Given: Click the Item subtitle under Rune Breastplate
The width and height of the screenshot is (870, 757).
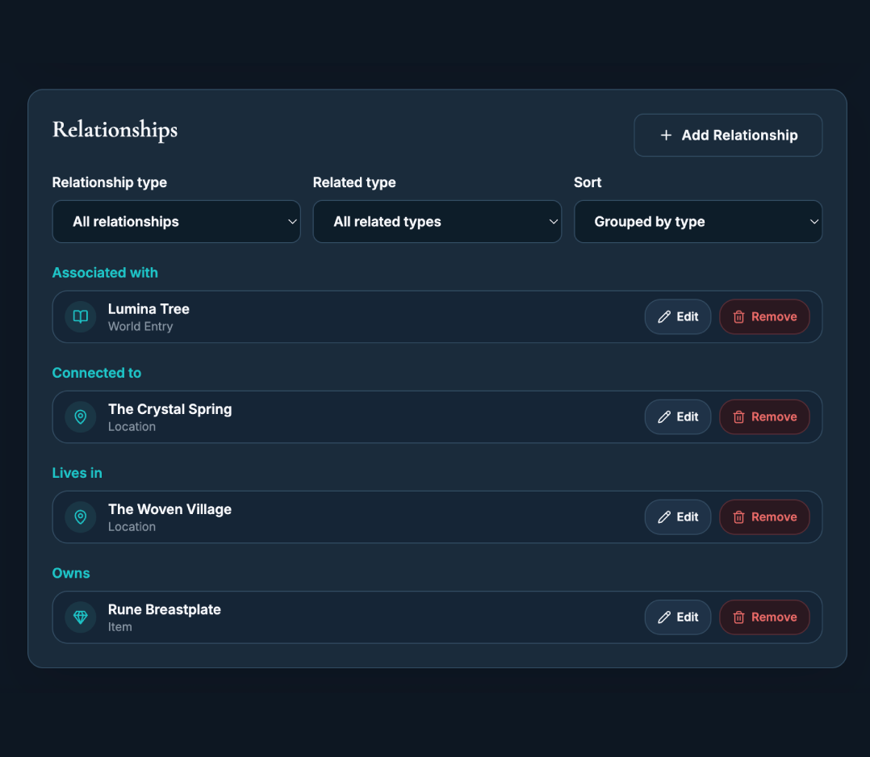Looking at the screenshot, I should (x=119, y=627).
